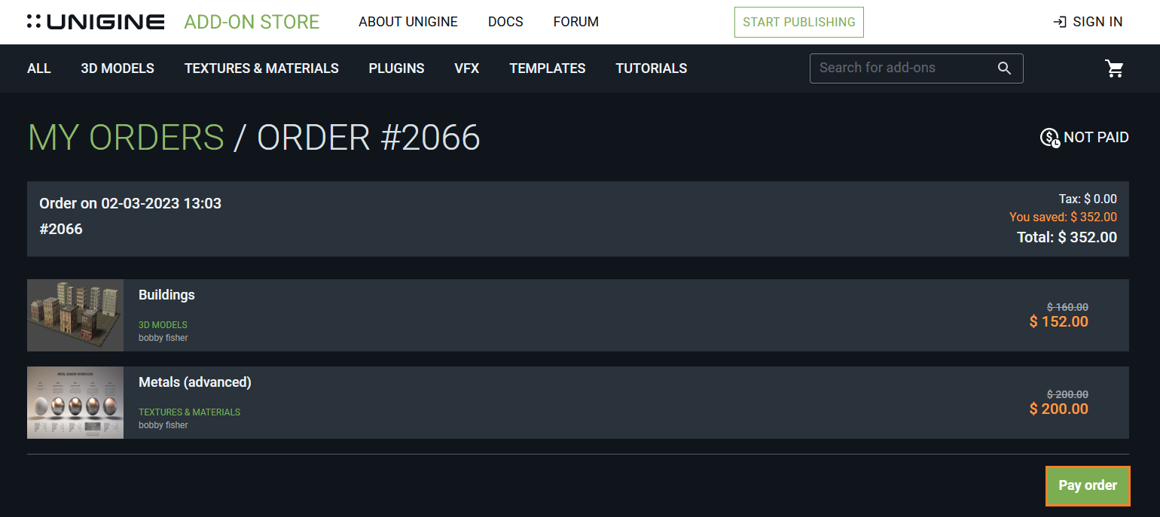Screen dimensions: 1160x517
Task: Open the About UNIGINE page
Action: click(408, 22)
